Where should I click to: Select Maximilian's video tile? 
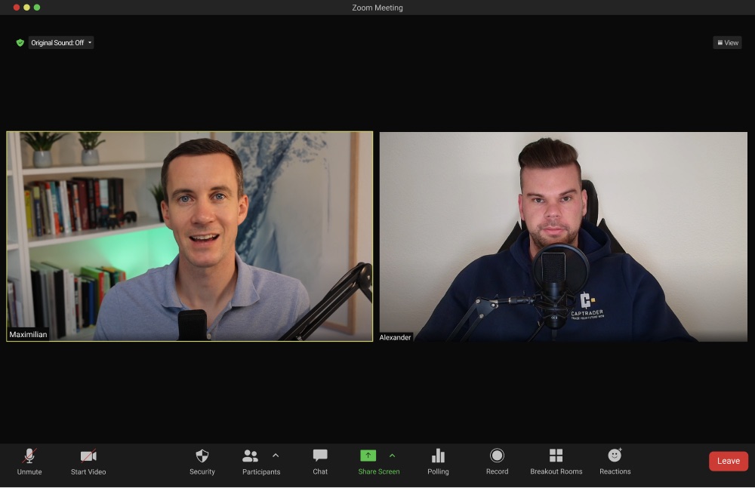(x=190, y=236)
